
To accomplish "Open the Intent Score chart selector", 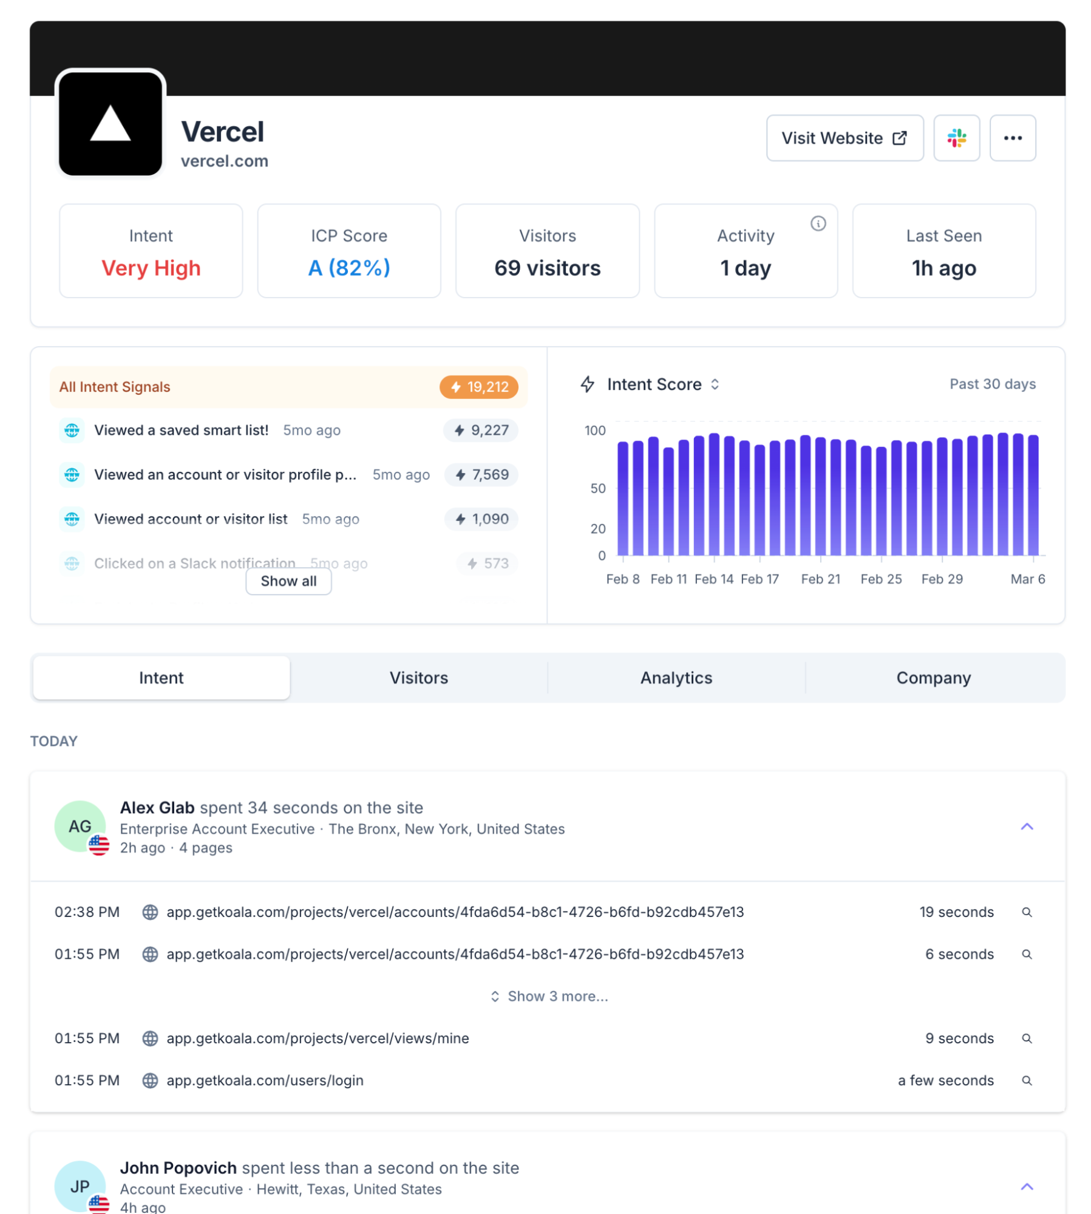I will coord(664,384).
